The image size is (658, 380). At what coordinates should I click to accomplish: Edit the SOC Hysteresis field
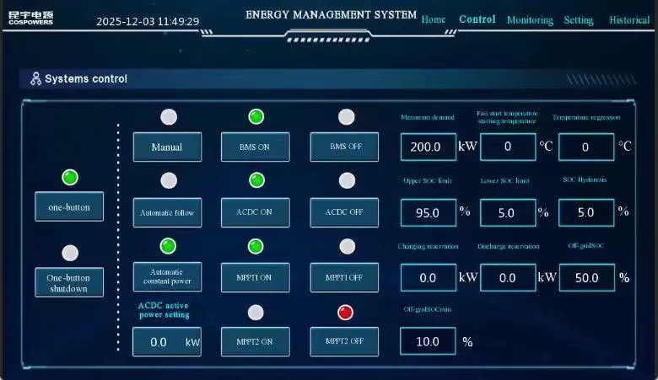tap(586, 213)
